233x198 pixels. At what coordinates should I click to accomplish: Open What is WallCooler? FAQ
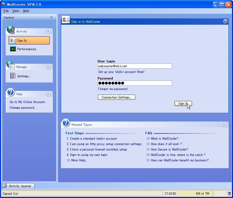tap(162, 139)
